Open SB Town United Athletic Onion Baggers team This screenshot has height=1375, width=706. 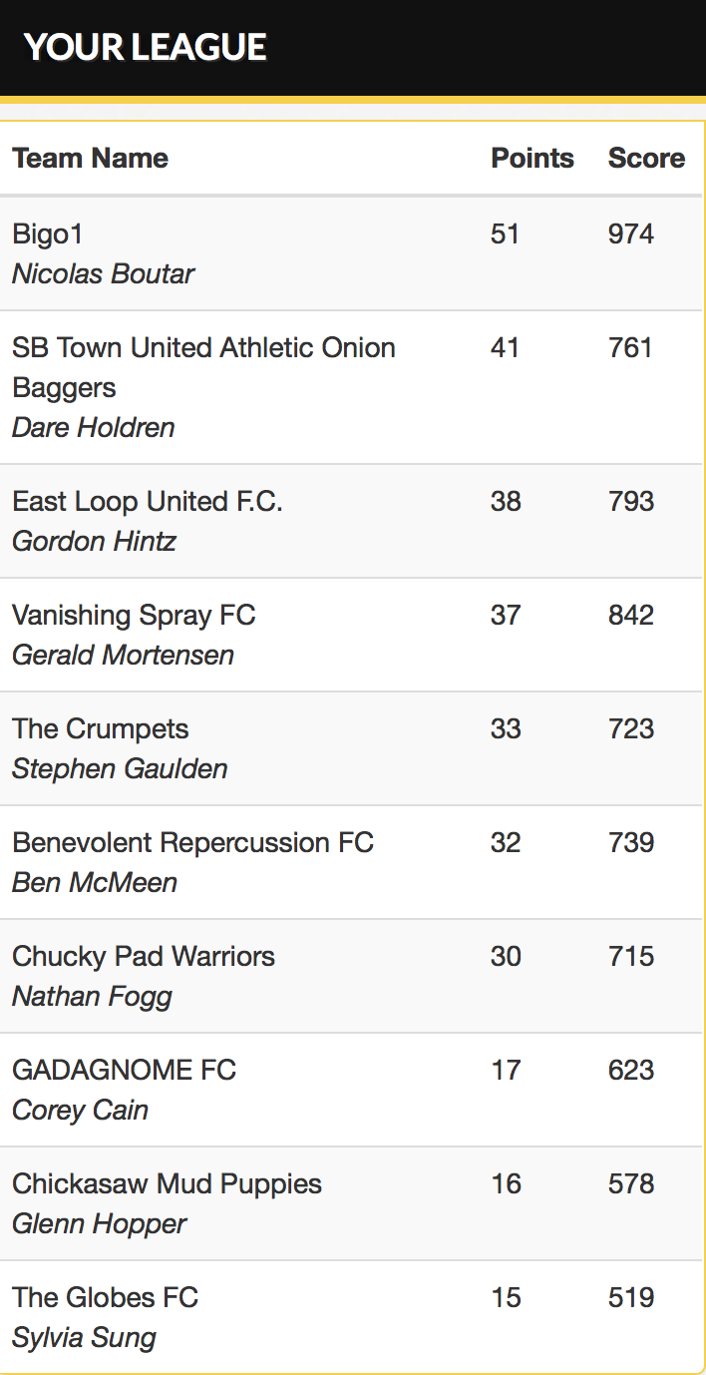click(203, 367)
